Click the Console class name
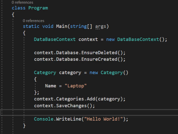 (x=44, y=119)
